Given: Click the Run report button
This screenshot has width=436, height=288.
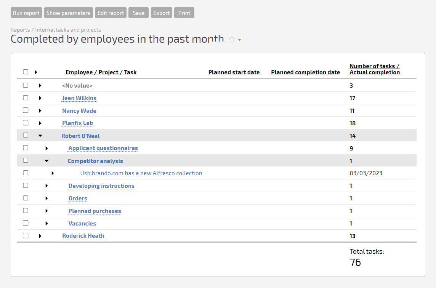Looking at the screenshot, I should (26, 13).
